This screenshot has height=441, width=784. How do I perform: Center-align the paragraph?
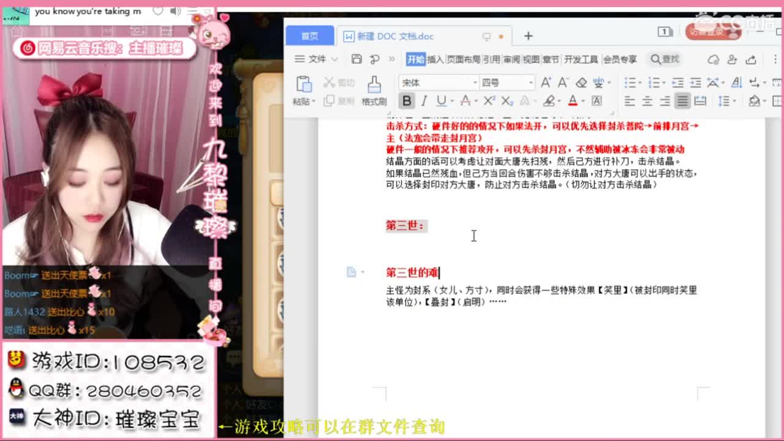647,101
